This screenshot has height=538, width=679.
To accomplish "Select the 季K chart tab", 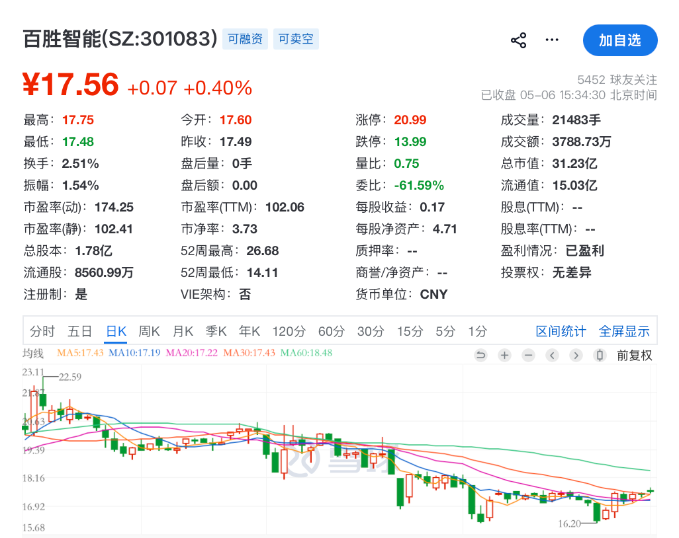I will [216, 332].
